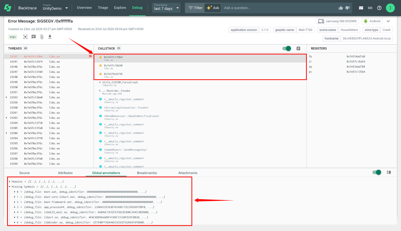Viewport: 401px width, 231px height.
Task: Select the Global annotations tab
Action: [x=106, y=173]
